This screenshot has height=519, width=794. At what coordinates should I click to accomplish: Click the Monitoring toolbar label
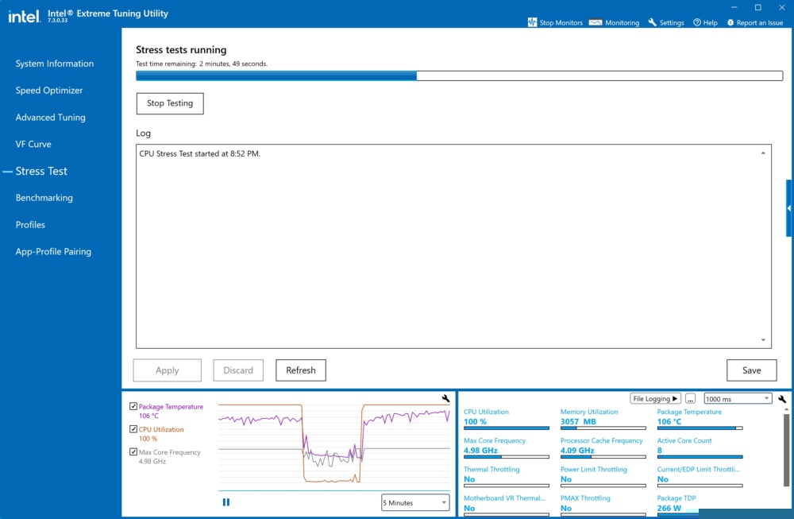tap(622, 23)
